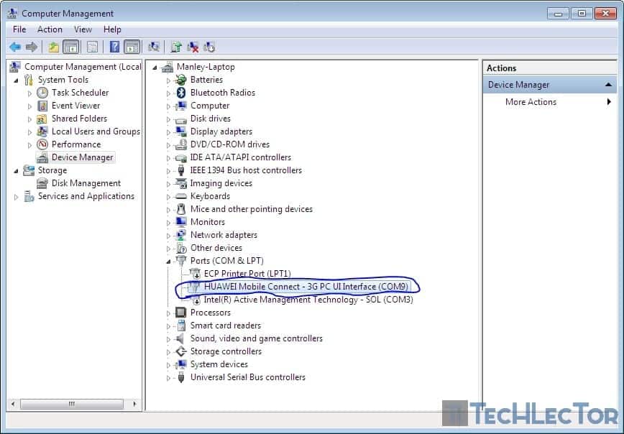Collapse the Ports (COM & LPT) category
The height and width of the screenshot is (434, 624).
(x=168, y=262)
